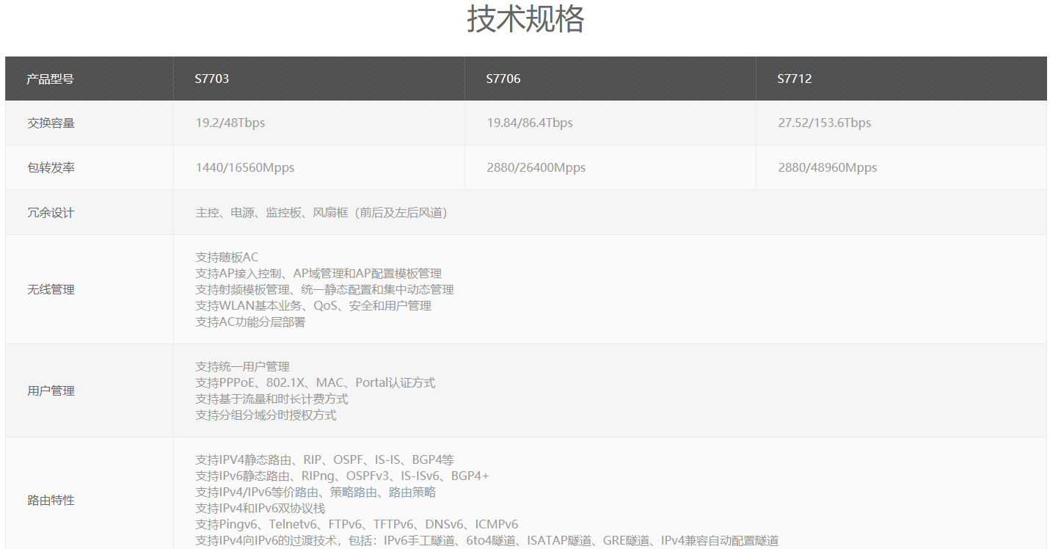Select the 用户管理 row label

click(51, 391)
